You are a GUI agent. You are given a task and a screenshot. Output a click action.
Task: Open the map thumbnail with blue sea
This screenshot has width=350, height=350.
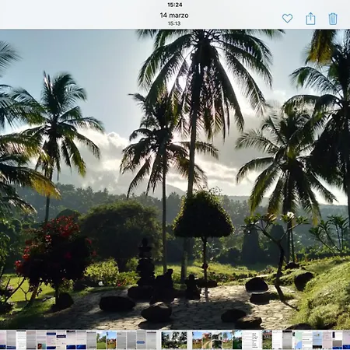pos(297,340)
